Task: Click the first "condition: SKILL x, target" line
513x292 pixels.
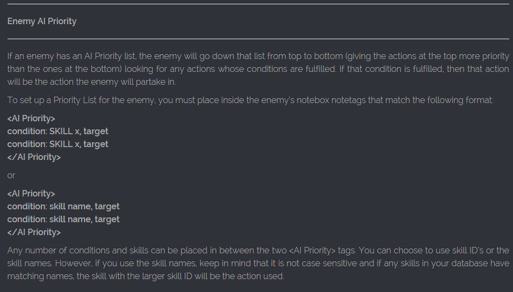Action: click(57, 131)
